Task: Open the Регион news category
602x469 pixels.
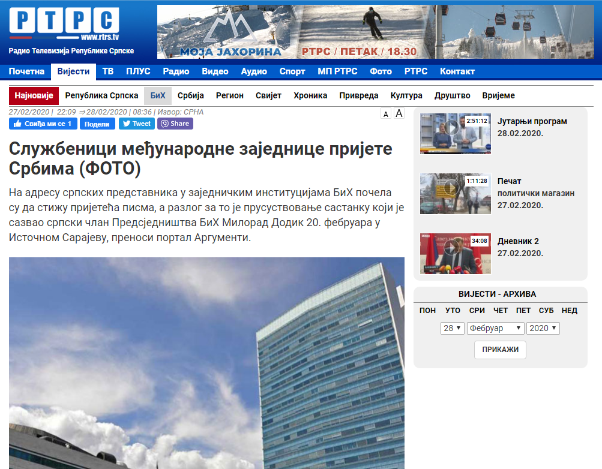Action: pyautogui.click(x=230, y=95)
